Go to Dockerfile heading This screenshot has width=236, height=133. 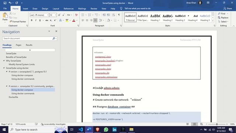13,97
